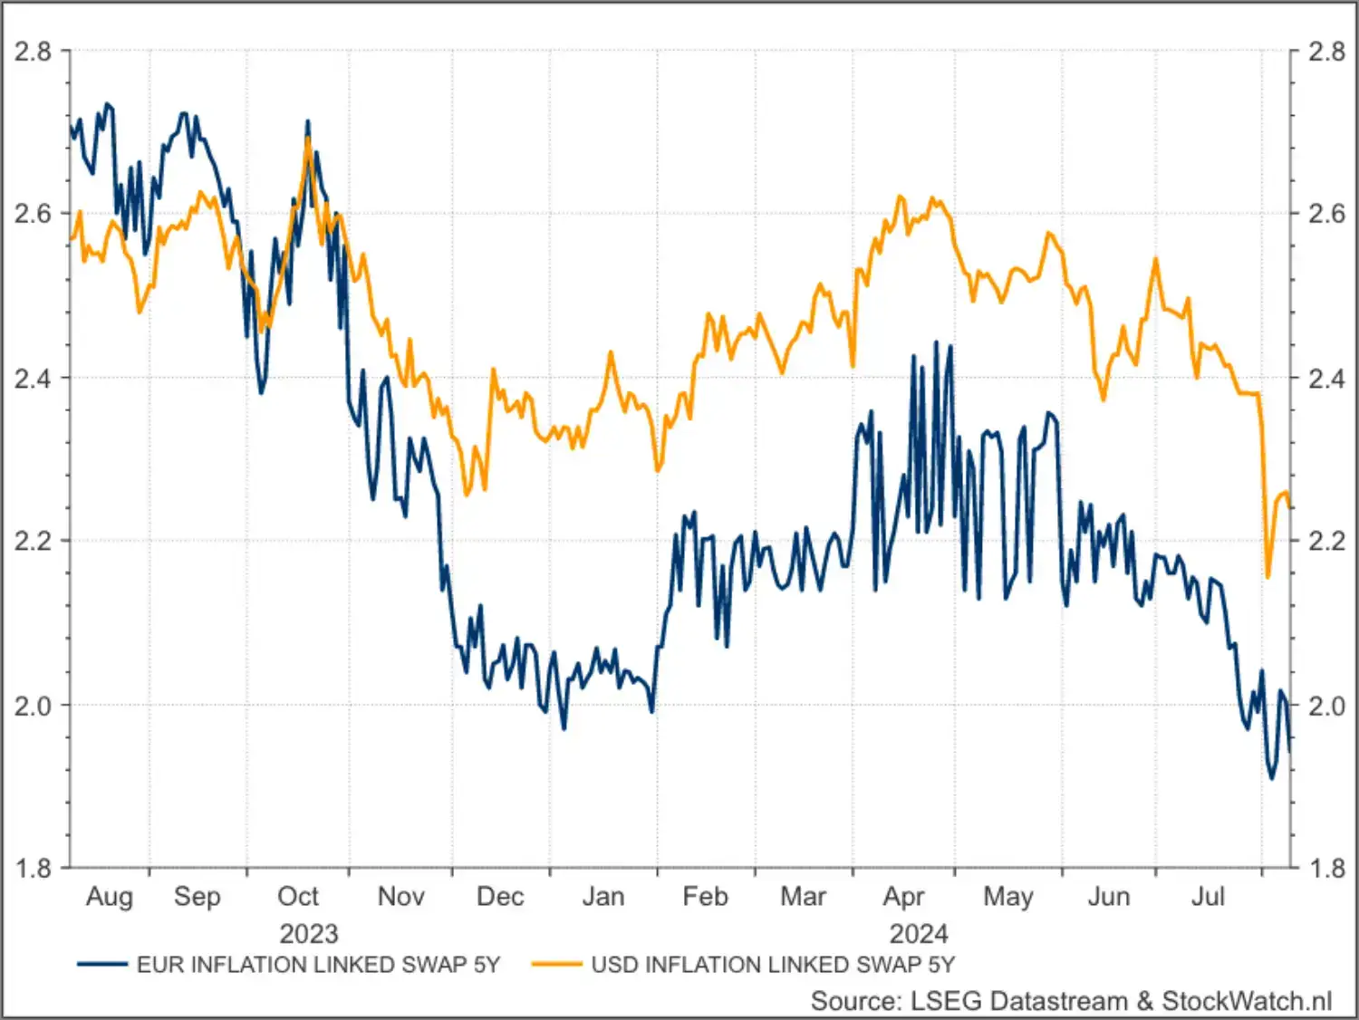The height and width of the screenshot is (1020, 1359).
Task: Click the 2.4 value on the left axis
Action: pyautogui.click(x=33, y=378)
